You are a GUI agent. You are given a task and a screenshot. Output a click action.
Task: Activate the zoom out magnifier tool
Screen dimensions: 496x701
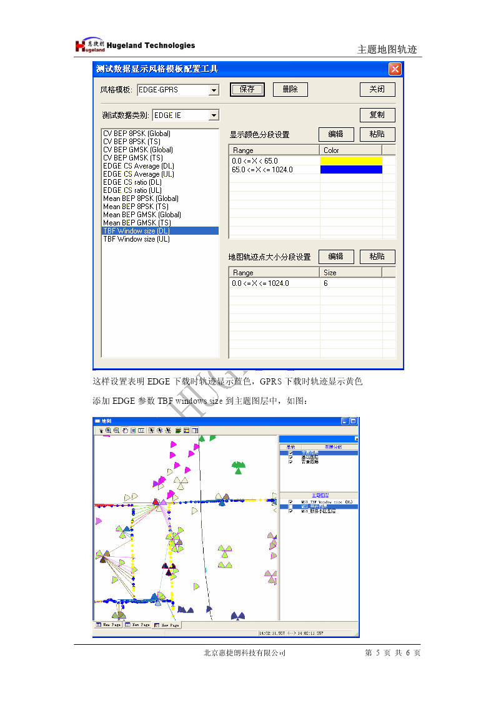tap(116, 431)
